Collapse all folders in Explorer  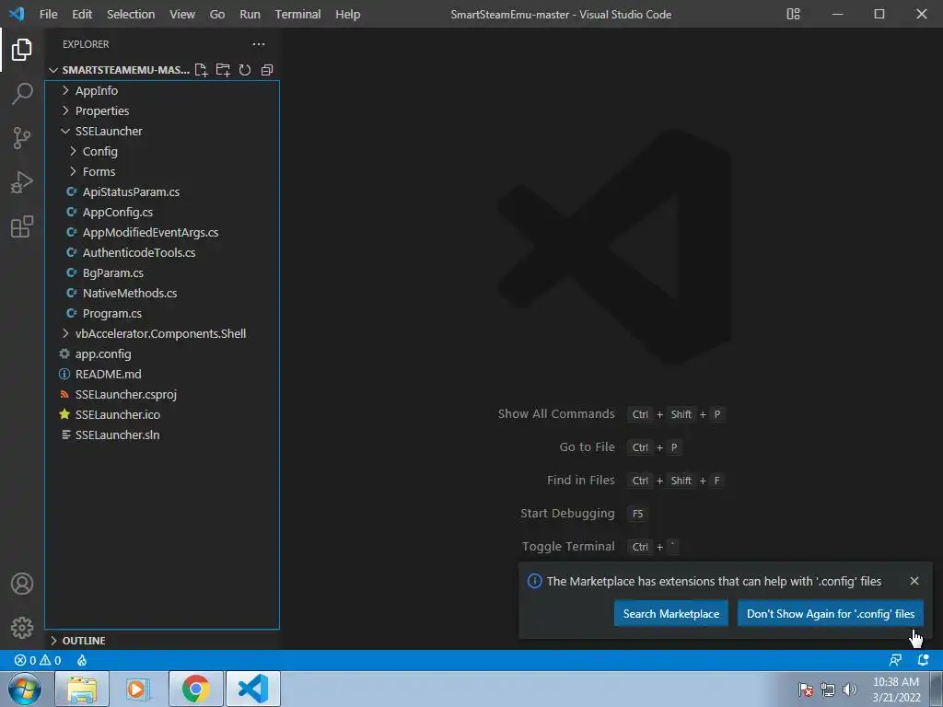pos(267,70)
